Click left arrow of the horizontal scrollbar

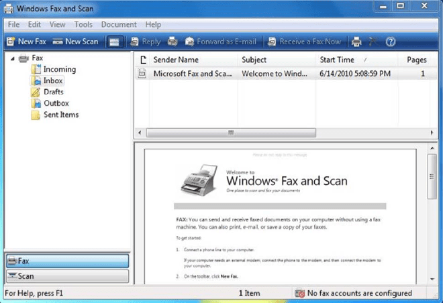pos(140,133)
